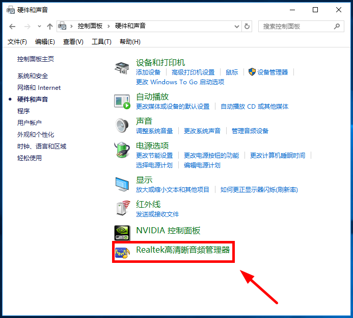Go up one folder level with Up arrow
The width and height of the screenshot is (353, 318).
pyautogui.click(x=49, y=26)
